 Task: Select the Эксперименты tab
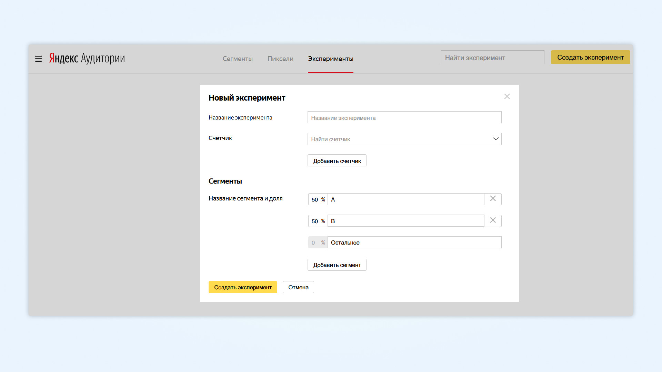tap(330, 59)
